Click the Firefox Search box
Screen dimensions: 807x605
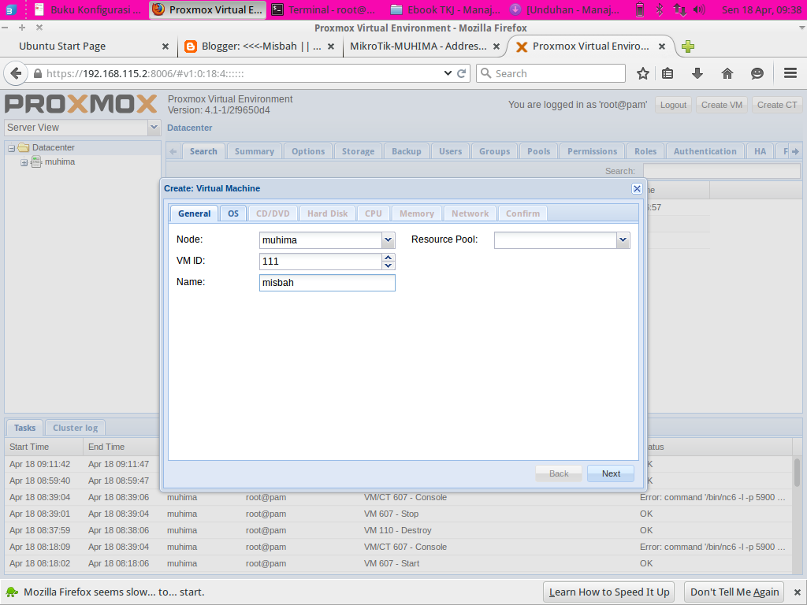[551, 73]
